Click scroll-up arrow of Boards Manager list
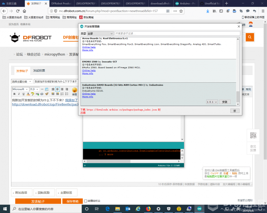Viewport: 267px width, 213px height. click(238, 39)
